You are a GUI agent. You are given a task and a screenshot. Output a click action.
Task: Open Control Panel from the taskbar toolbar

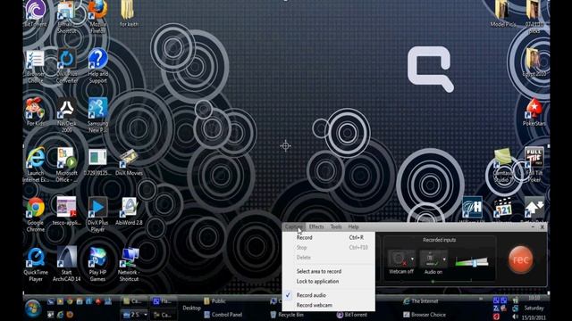[x=223, y=315]
